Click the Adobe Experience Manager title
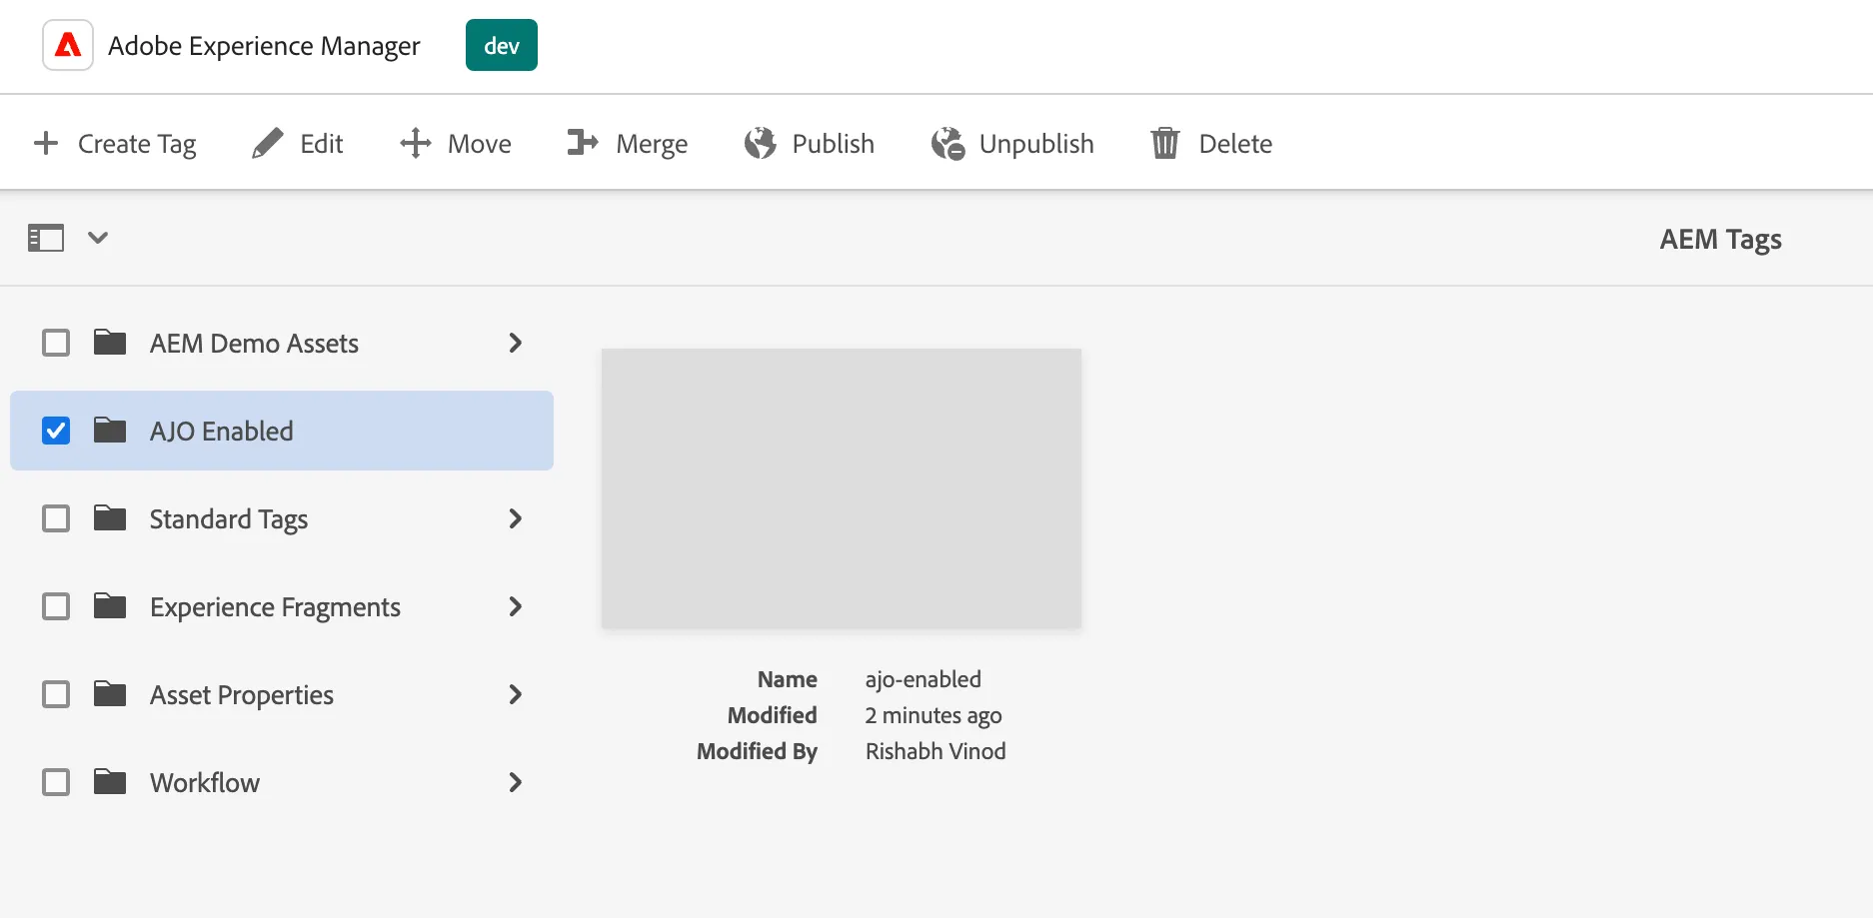The image size is (1873, 918). [264, 46]
